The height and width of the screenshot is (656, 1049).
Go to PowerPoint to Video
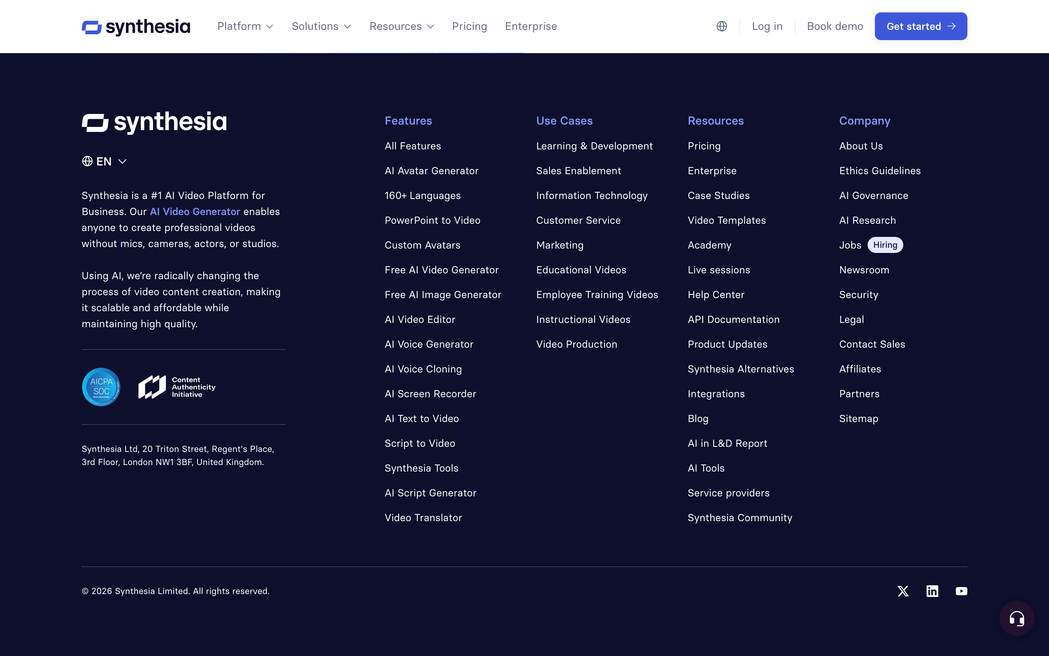coord(432,220)
